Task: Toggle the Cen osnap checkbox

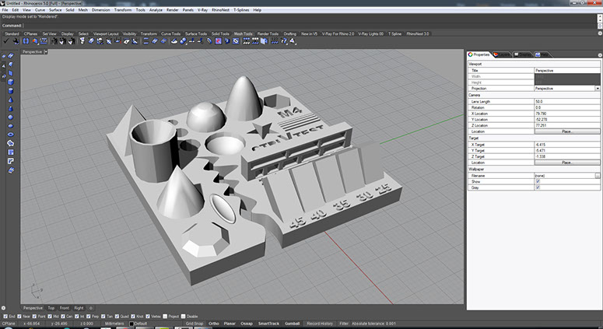Action: (63, 317)
